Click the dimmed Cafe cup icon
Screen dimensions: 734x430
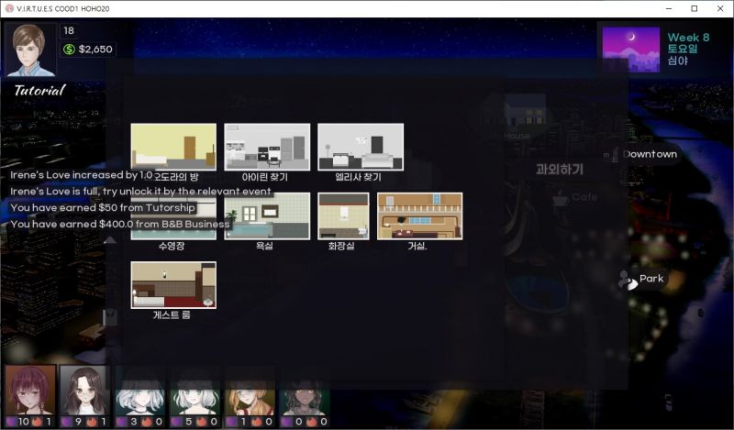click(560, 198)
